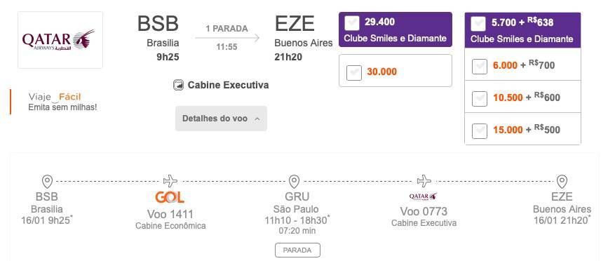The image size is (615, 261).
Task: Check the 5.700 + R$638 Diamante option
Action: pos(478,24)
